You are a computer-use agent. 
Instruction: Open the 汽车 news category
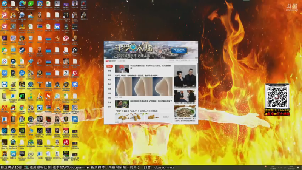109,80
